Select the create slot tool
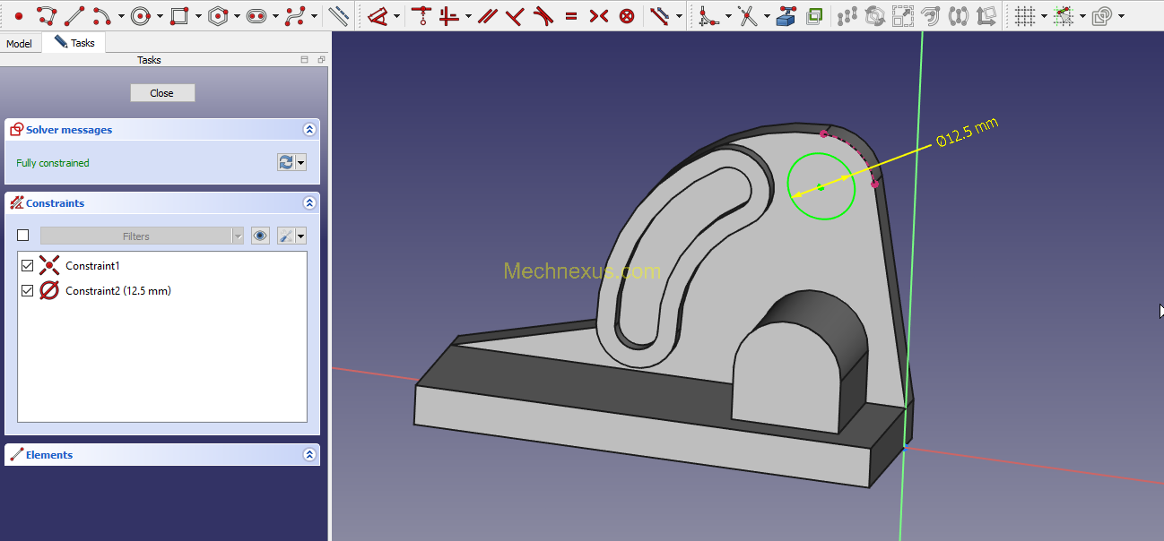The image size is (1164, 541). [x=256, y=15]
